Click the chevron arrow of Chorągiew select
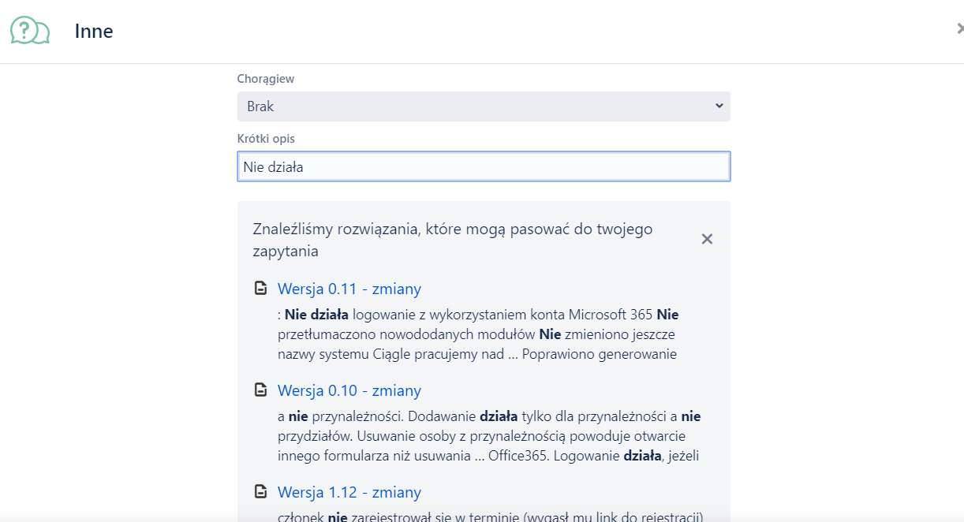The width and height of the screenshot is (964, 522). [x=719, y=106]
